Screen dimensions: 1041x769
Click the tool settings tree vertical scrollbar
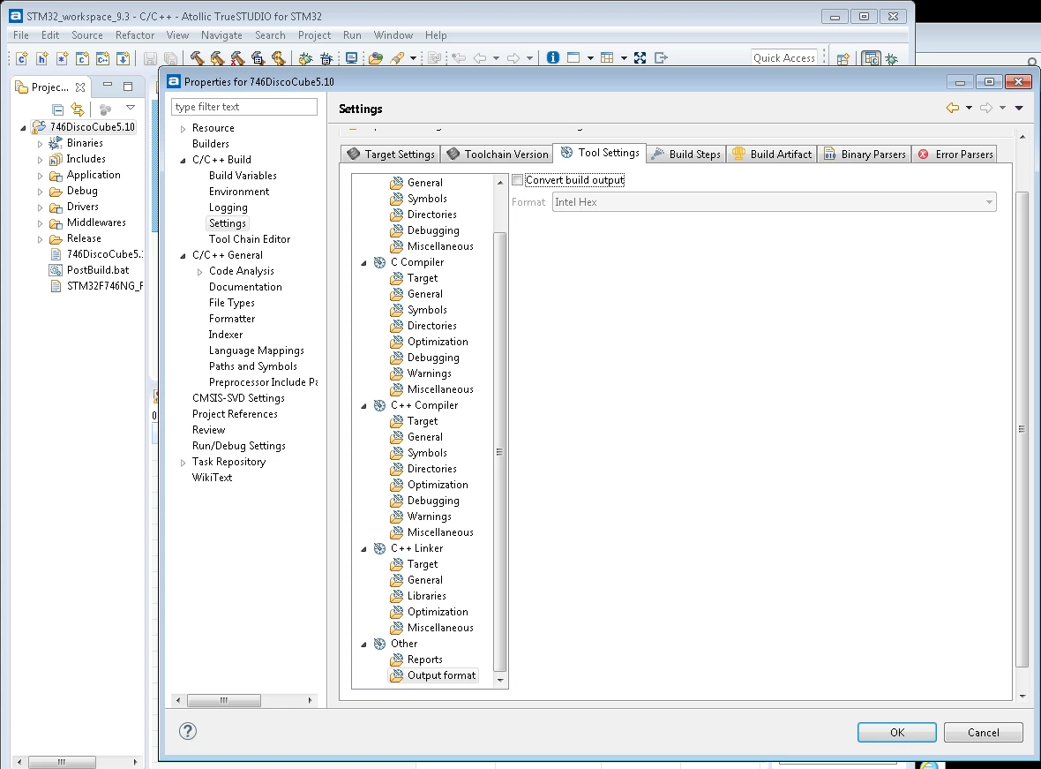pos(500,451)
